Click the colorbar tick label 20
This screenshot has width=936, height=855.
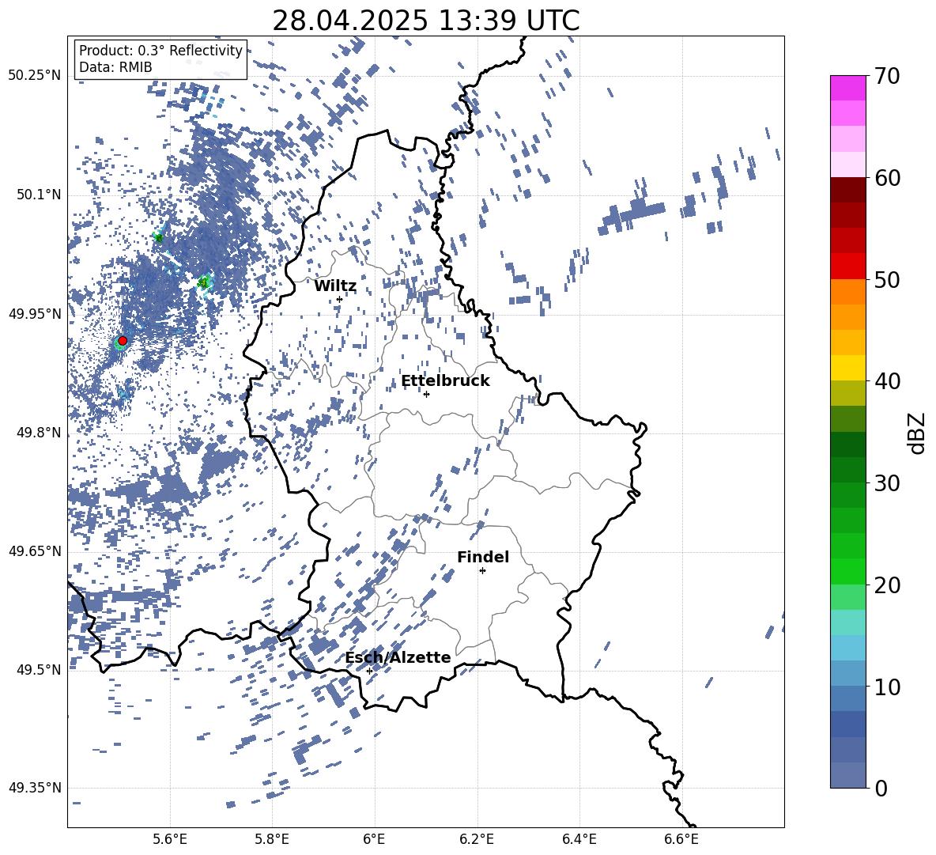click(887, 585)
